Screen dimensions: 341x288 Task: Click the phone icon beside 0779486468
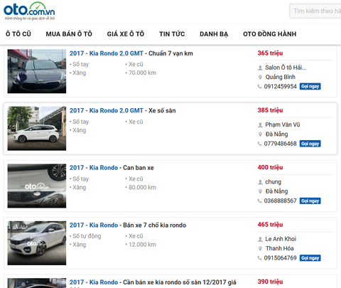tap(260, 144)
